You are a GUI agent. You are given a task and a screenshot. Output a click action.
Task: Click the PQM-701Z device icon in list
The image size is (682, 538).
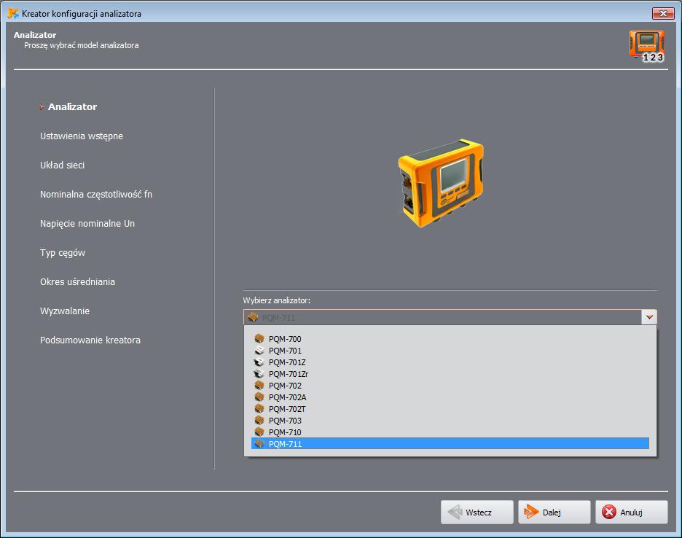(x=259, y=362)
